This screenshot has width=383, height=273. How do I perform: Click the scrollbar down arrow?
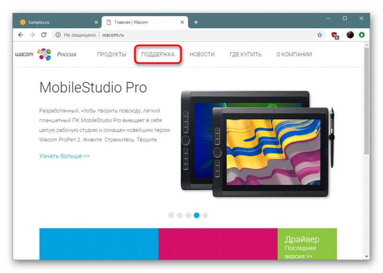tap(366, 256)
